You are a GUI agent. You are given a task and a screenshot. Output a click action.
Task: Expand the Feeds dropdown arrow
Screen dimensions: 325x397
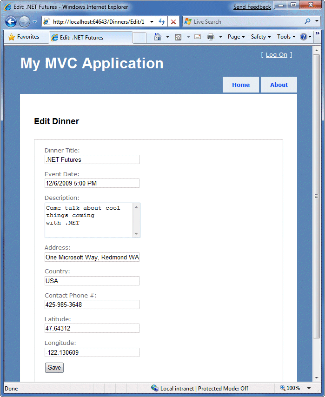coord(188,37)
